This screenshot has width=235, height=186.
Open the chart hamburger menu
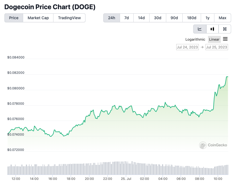[225, 39]
